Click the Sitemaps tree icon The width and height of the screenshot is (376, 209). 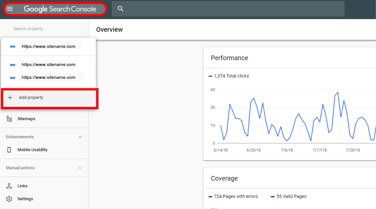pos(9,119)
